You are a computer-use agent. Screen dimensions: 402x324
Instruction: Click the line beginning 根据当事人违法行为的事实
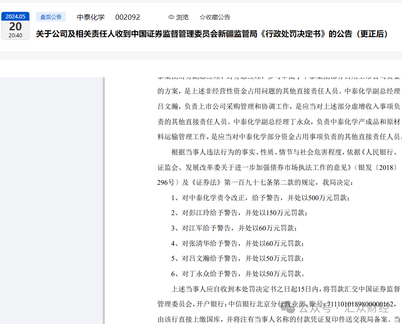coord(285,152)
